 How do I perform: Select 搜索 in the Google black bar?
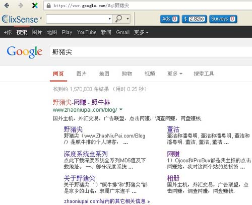(x=22, y=32)
